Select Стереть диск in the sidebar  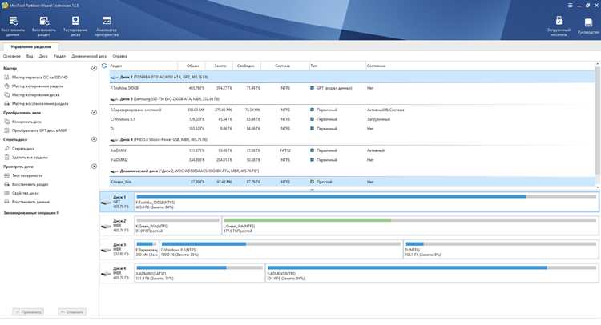(x=19, y=149)
